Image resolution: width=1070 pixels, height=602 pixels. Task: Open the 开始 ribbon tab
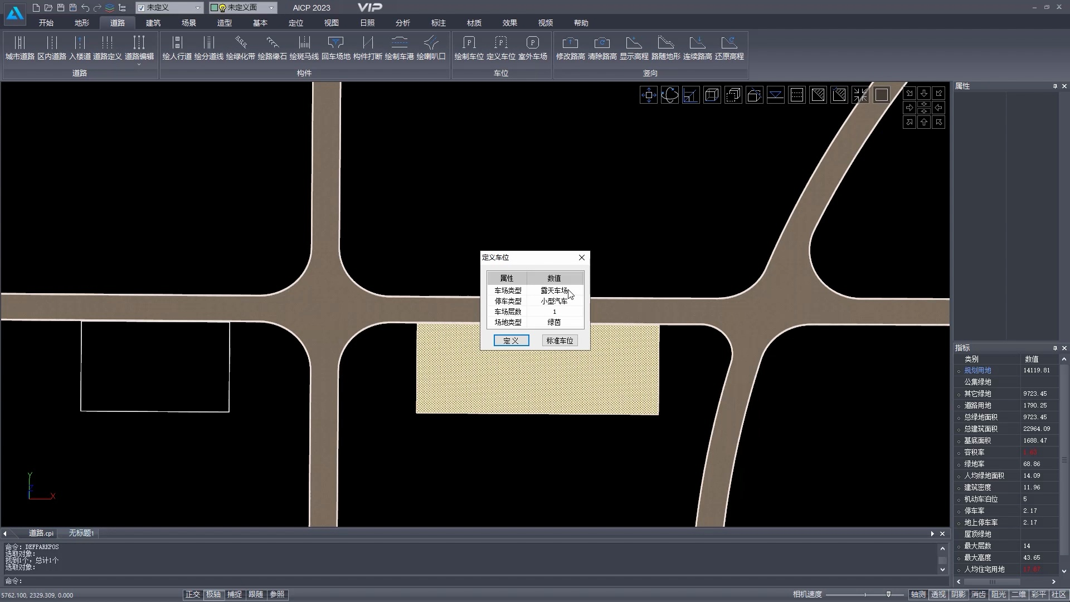(x=46, y=23)
